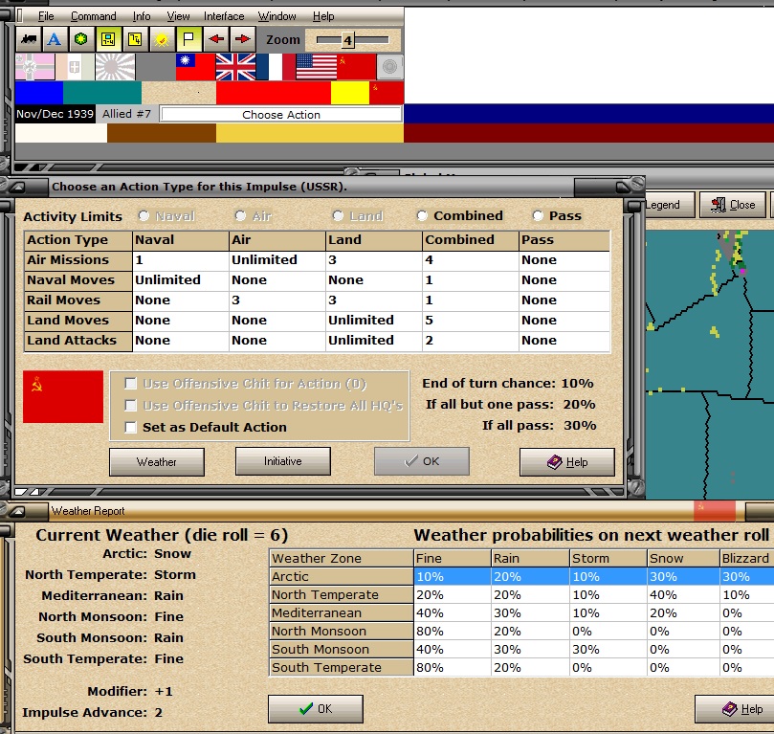Click the yellow unit stack toolbar icon
The image size is (774, 734).
point(135,39)
